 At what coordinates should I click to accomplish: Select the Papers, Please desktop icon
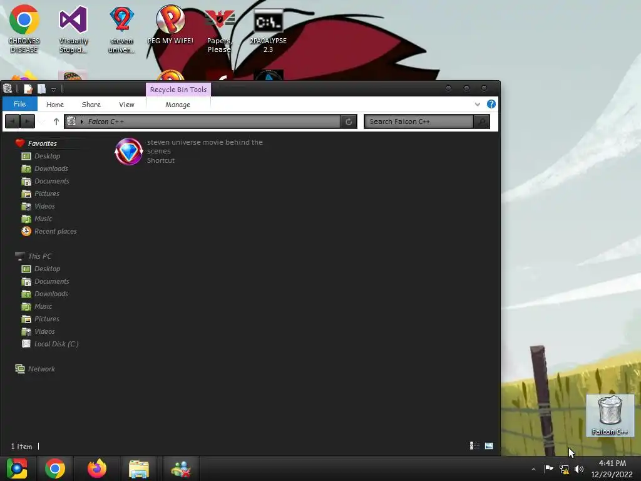[219, 29]
